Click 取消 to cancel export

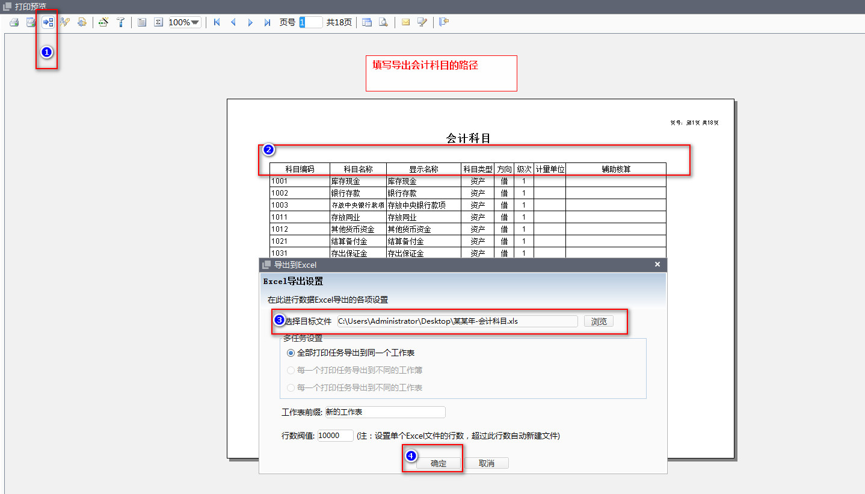487,463
